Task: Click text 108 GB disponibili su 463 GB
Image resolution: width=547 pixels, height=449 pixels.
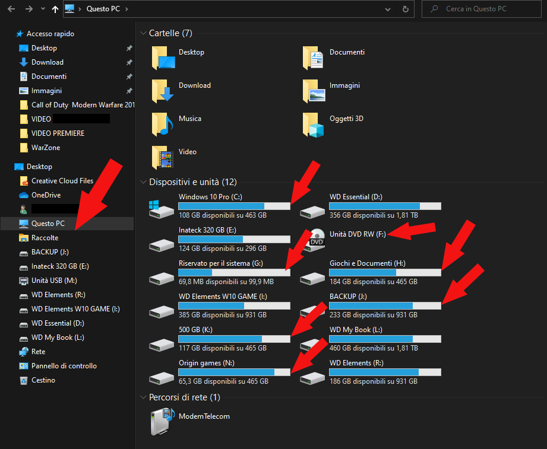Action: pyautogui.click(x=223, y=215)
